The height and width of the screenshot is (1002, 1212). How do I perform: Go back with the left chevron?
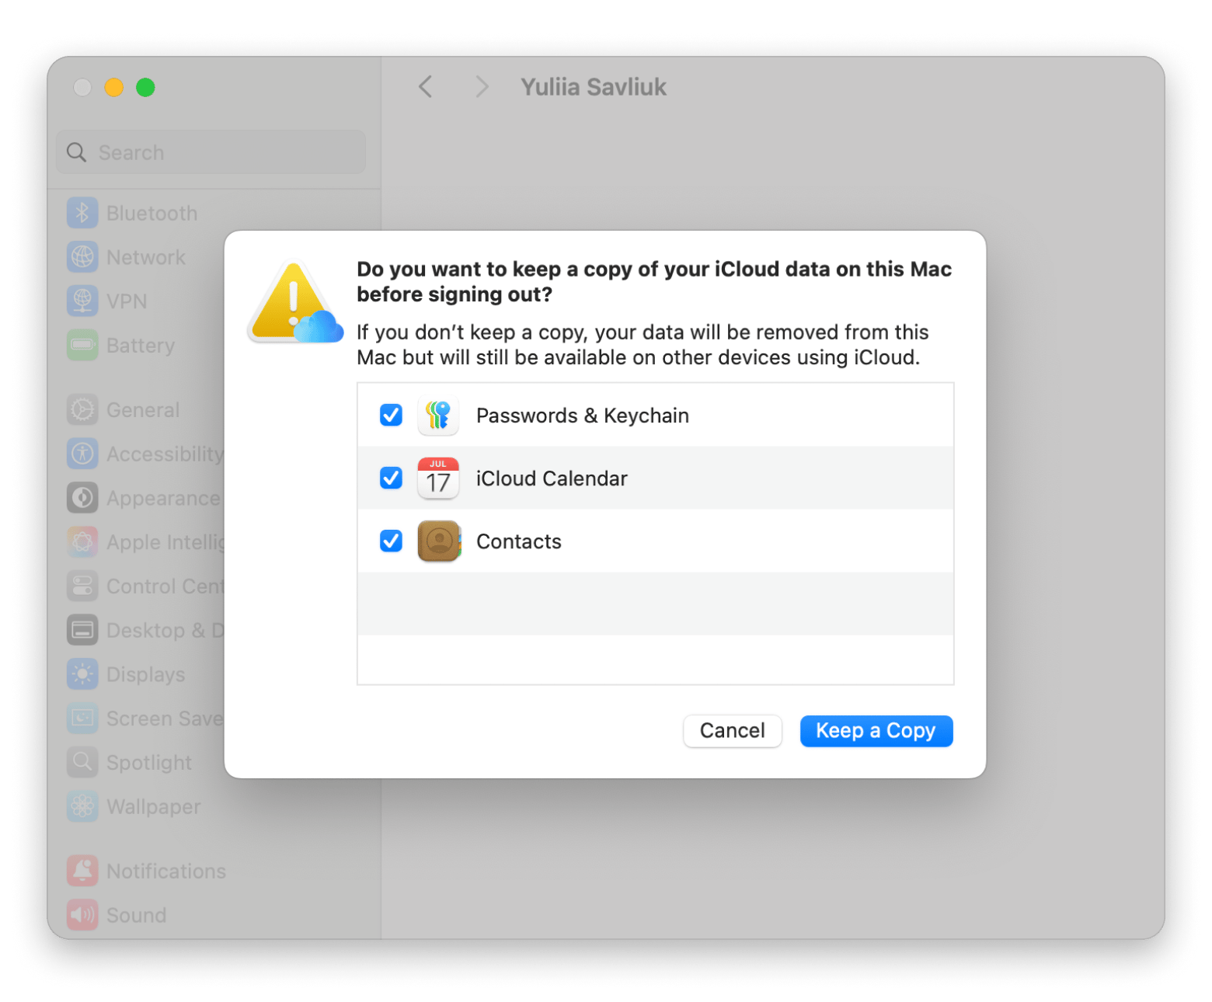point(425,87)
